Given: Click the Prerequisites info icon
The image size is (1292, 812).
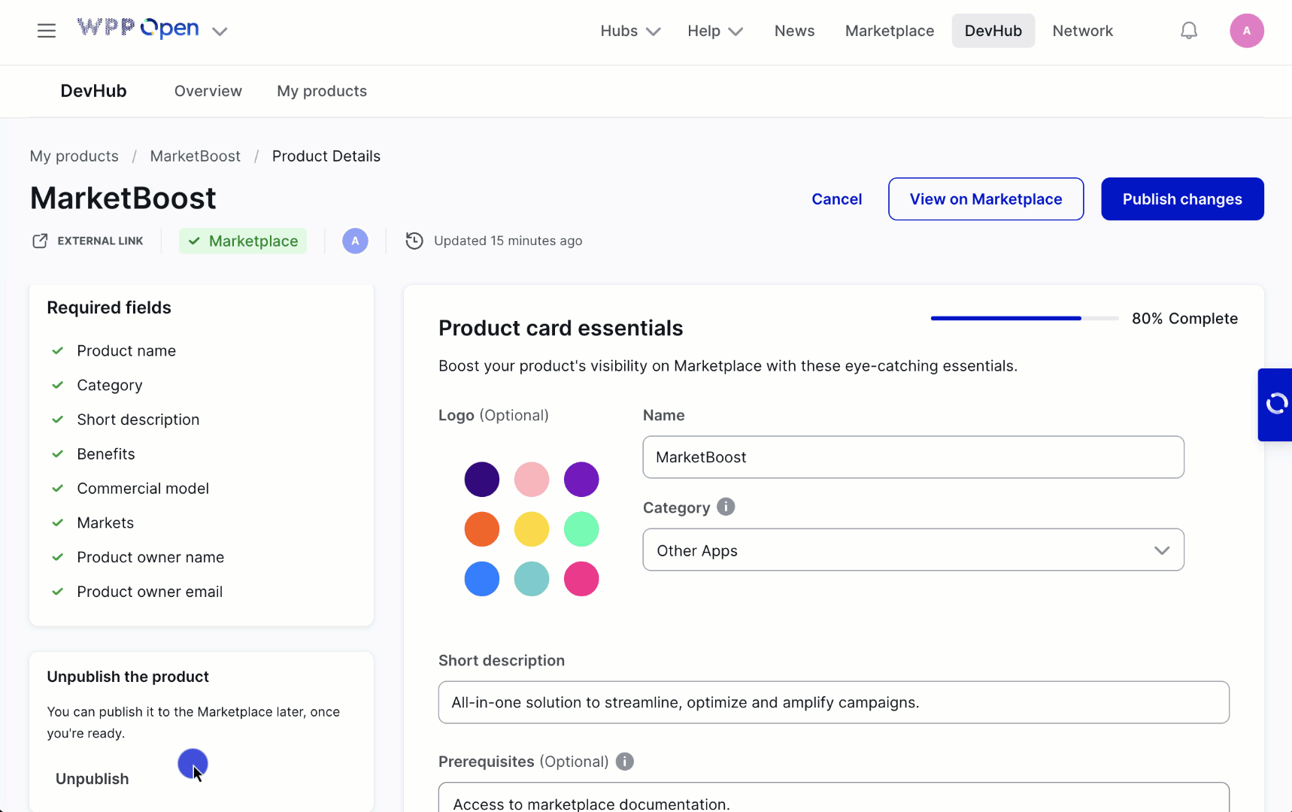Looking at the screenshot, I should pyautogui.click(x=624, y=762).
